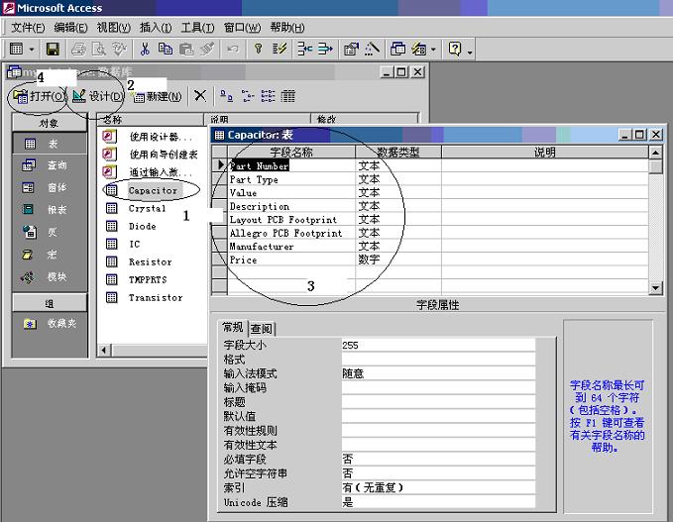Run spelling check from toolbar
The image size is (673, 522).
(119, 49)
